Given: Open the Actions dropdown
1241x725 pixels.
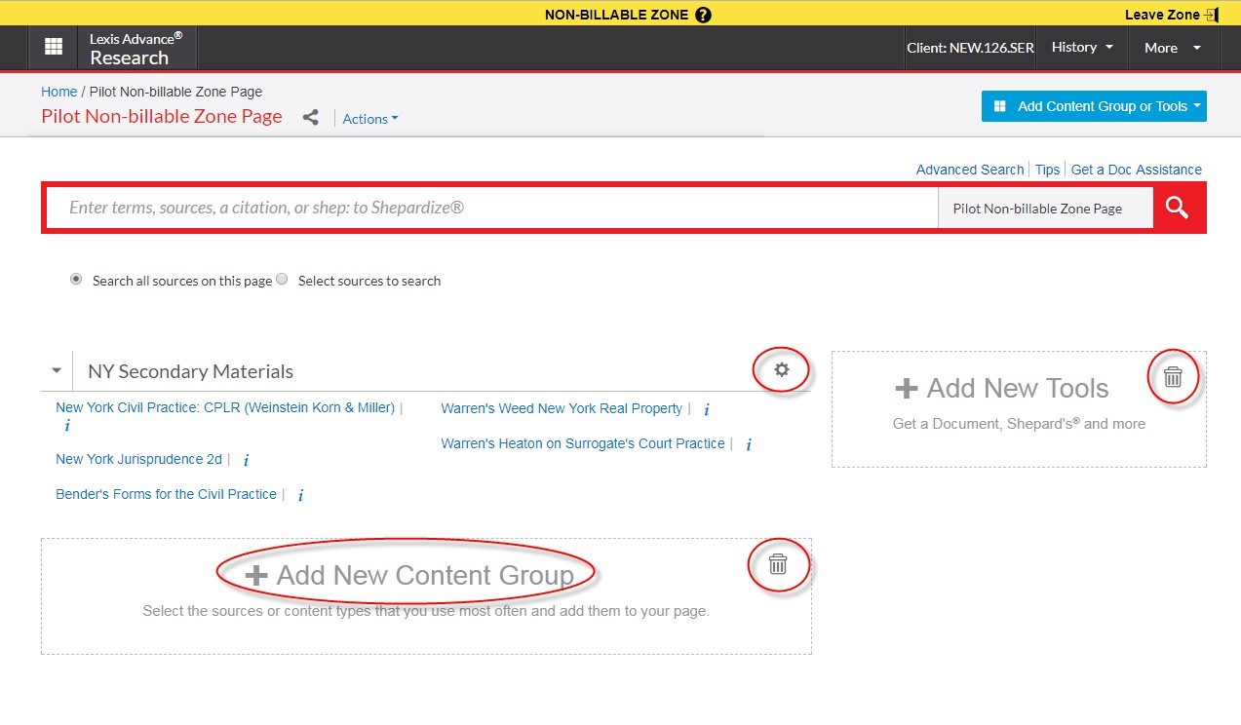Looking at the screenshot, I should [x=370, y=119].
